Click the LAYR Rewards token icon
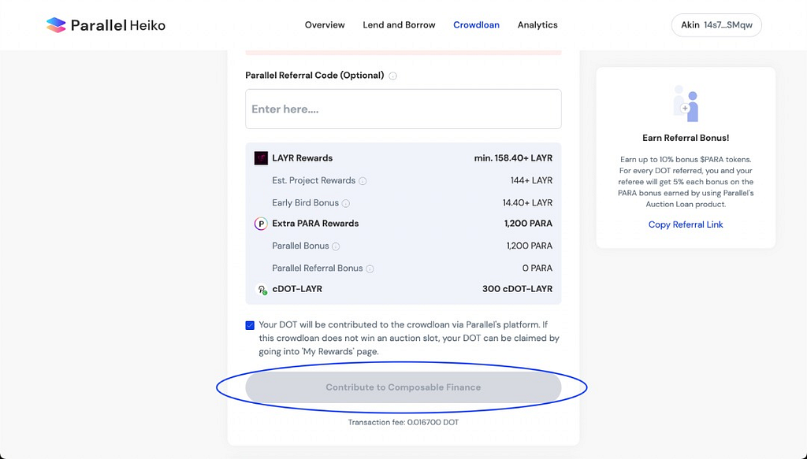807x459 pixels. pyautogui.click(x=261, y=158)
